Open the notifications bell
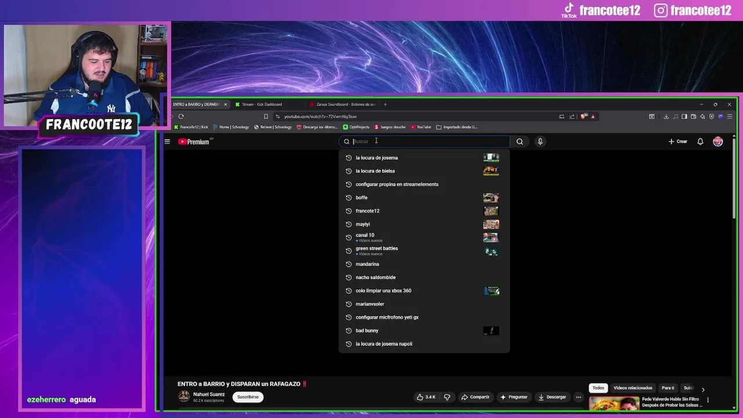 click(700, 142)
